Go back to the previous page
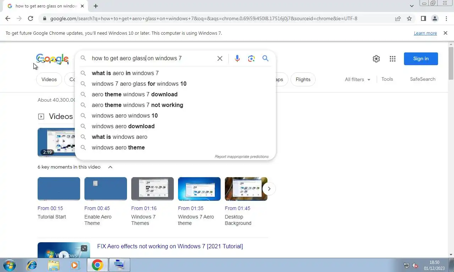454x272 pixels. pos(8,18)
